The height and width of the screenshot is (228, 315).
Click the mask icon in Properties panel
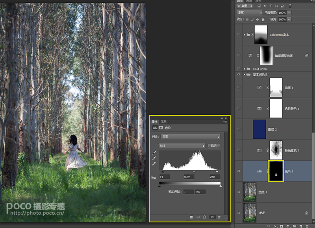point(161,128)
